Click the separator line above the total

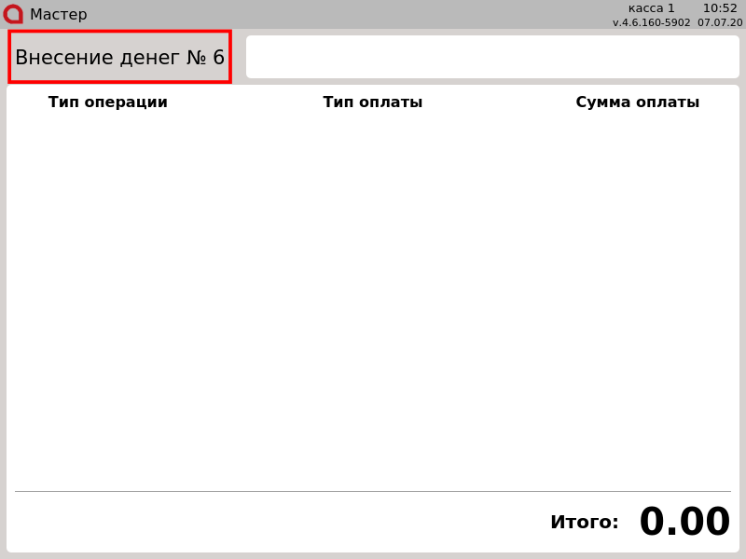(373, 491)
